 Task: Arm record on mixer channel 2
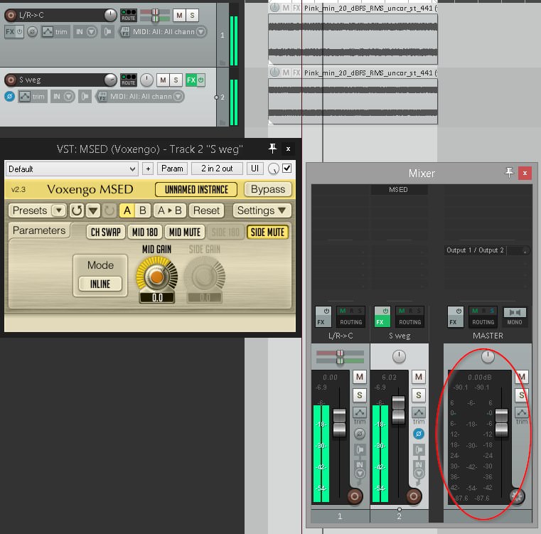tap(413, 496)
